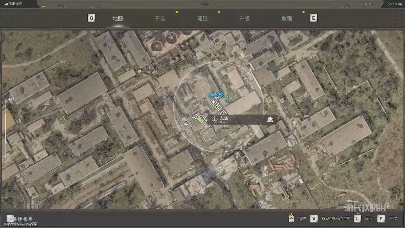
Task: Open the 日志 (Journal) tab
Action: (x=160, y=19)
